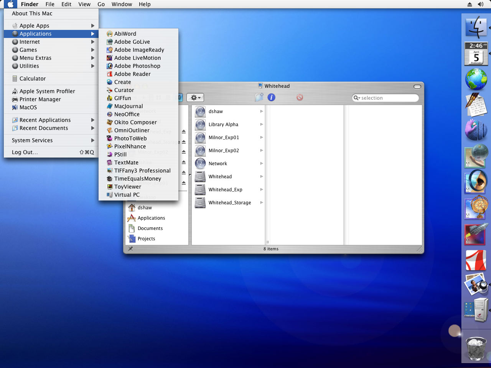Expand Recent Documents submenu
Screen dimensions: 491x368
pos(51,128)
